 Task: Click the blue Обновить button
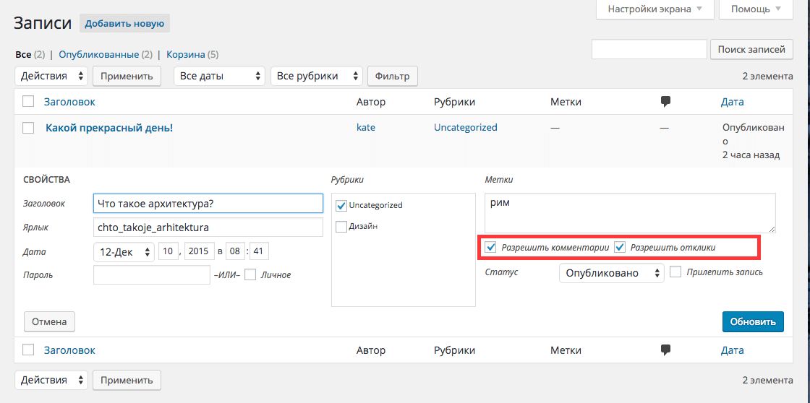(752, 321)
